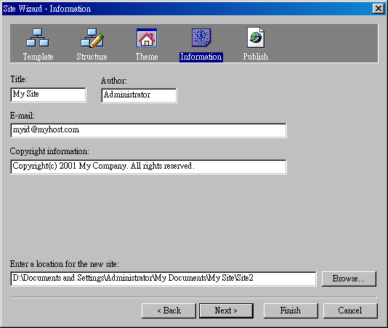Go to the Publish globe document icon
The height and width of the screenshot is (328, 388).
coord(256,38)
